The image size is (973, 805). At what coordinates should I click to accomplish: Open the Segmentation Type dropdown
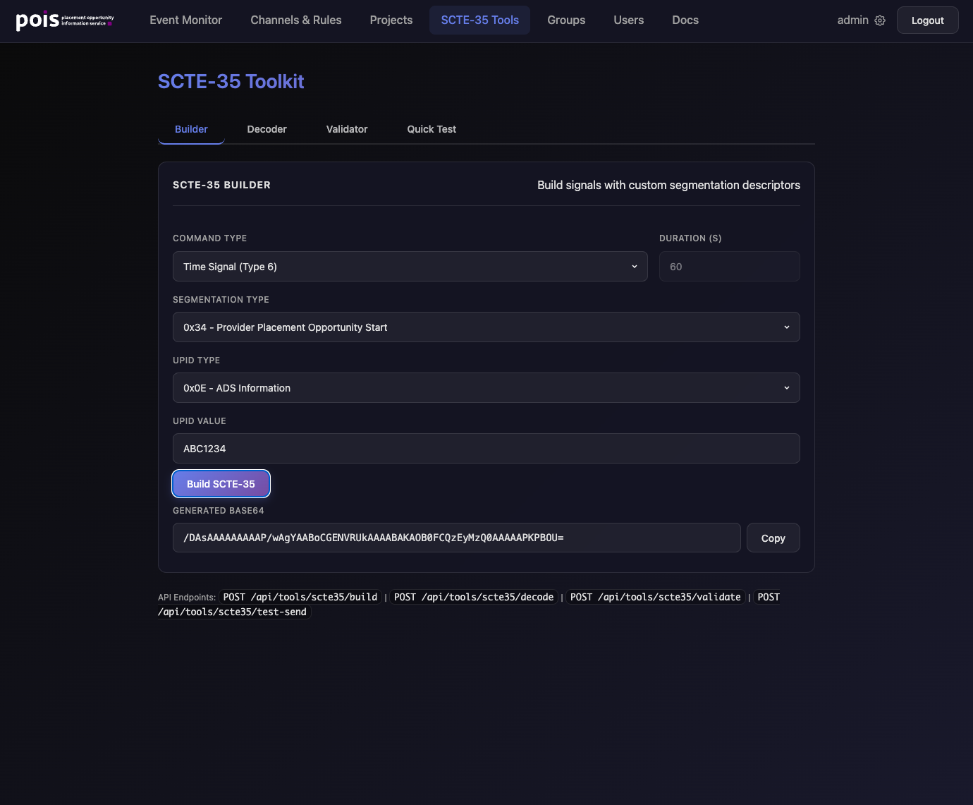click(486, 327)
